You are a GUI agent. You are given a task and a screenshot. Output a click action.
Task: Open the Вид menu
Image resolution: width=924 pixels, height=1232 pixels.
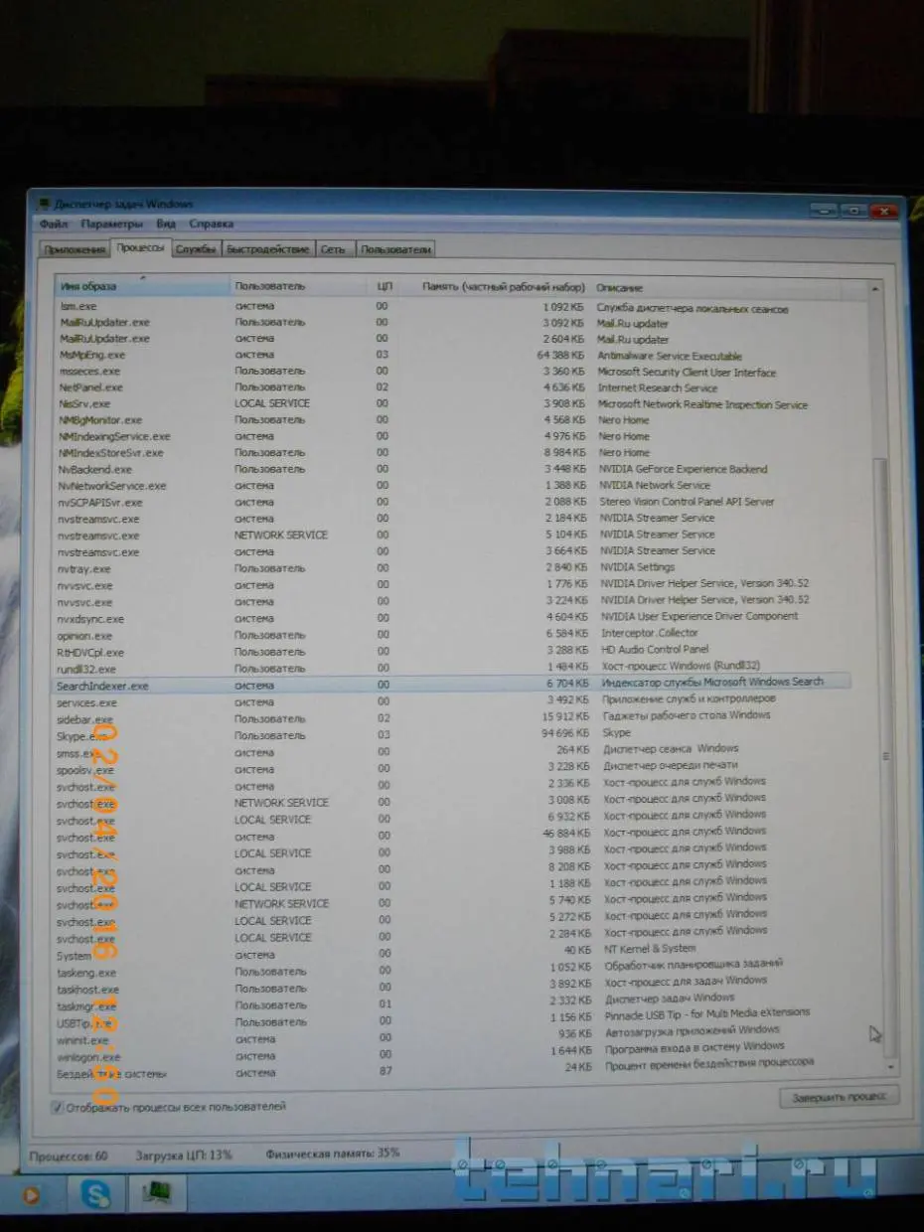pos(166,225)
